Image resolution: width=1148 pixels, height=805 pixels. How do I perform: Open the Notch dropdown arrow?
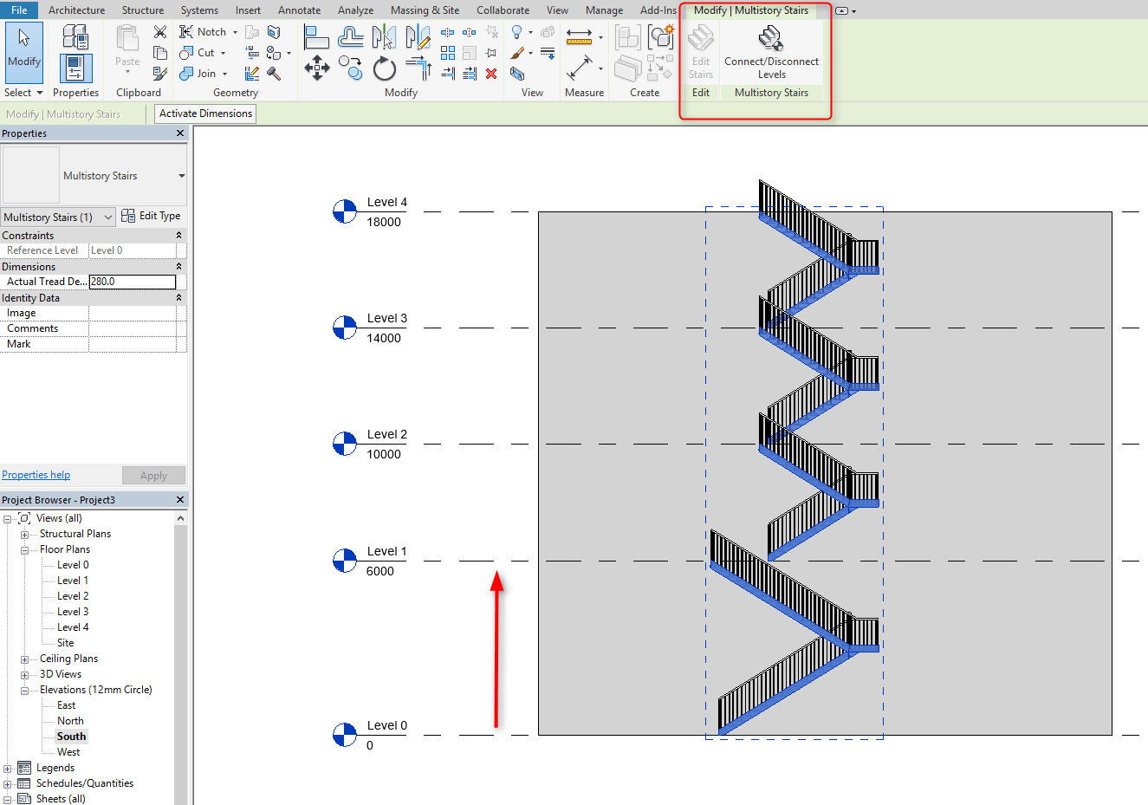pos(235,32)
